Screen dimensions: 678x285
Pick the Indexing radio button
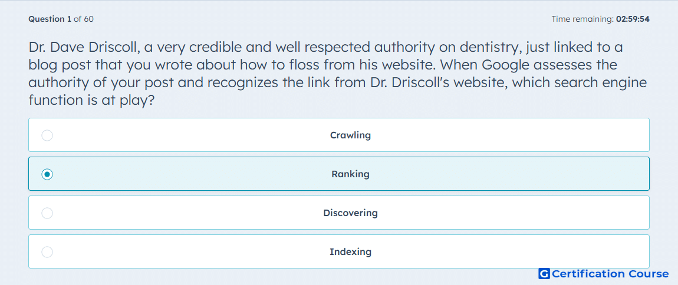tap(47, 252)
